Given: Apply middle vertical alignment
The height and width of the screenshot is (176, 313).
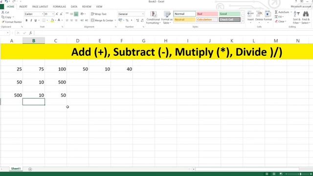Looking at the screenshot, I should coord(71,14).
